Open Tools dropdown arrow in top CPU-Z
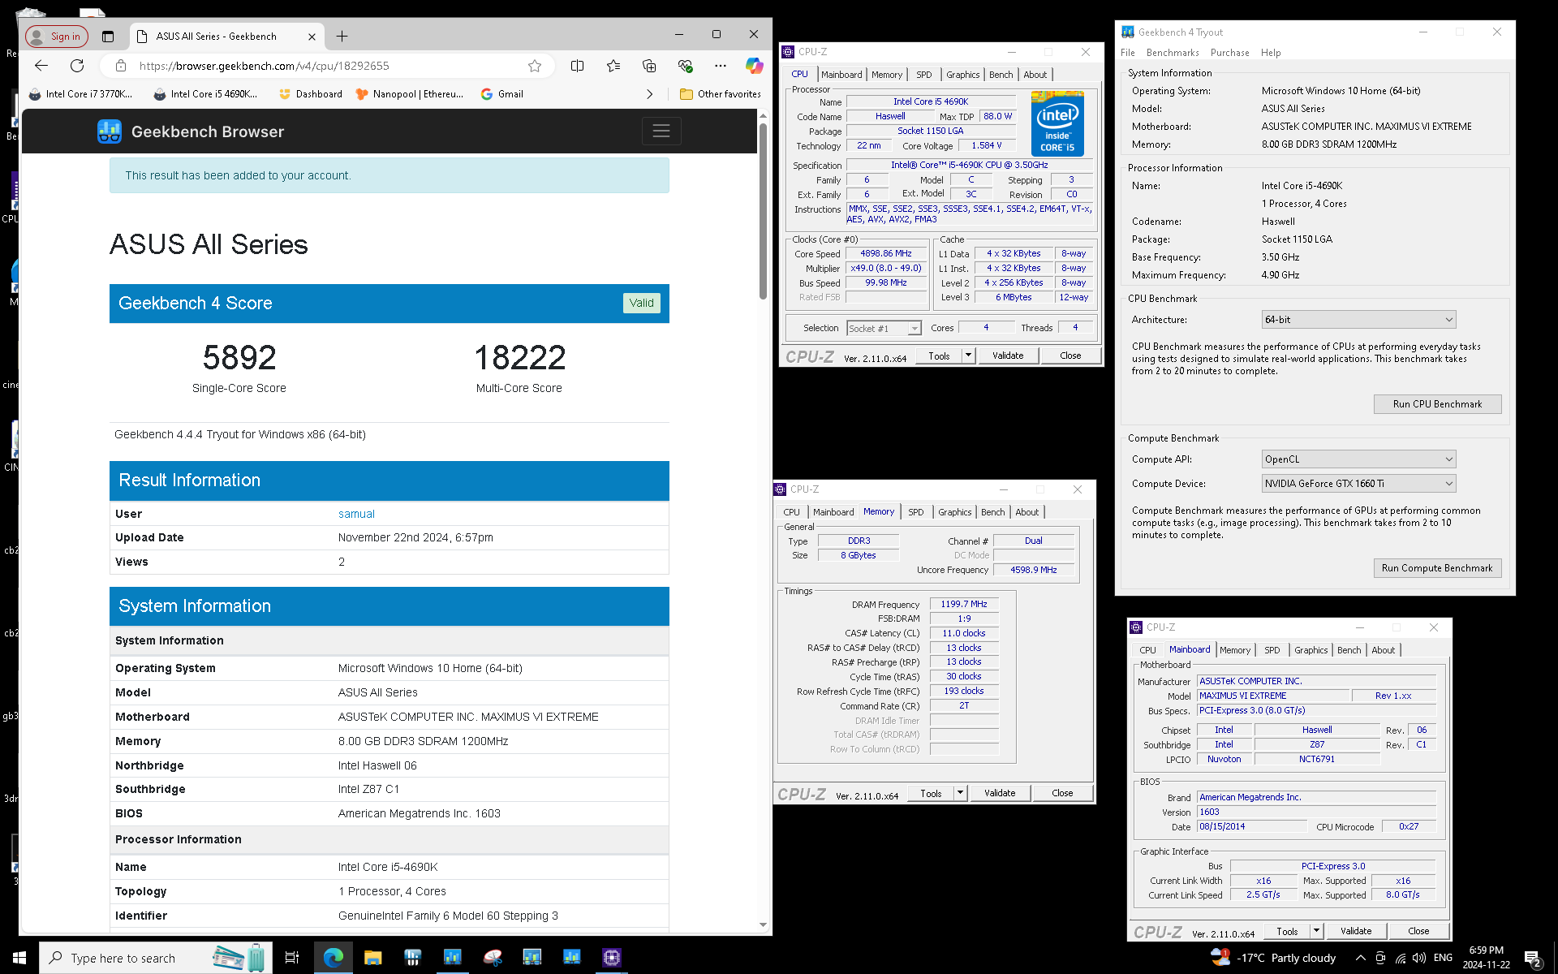 [x=968, y=356]
